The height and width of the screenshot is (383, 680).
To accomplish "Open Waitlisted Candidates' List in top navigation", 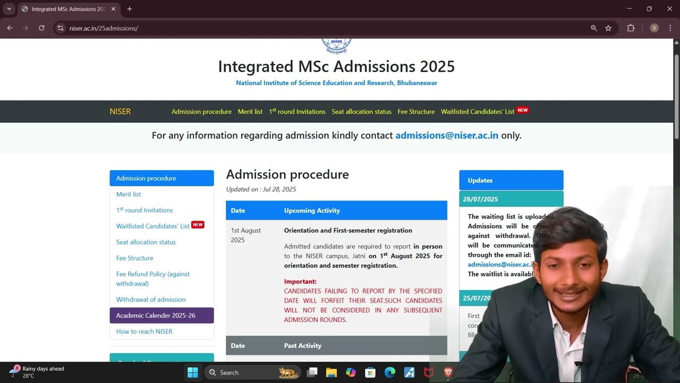I will click(x=478, y=112).
